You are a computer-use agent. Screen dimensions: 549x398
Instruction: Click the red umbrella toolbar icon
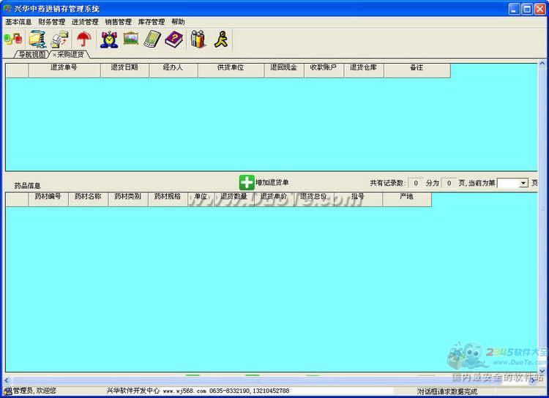(x=84, y=40)
